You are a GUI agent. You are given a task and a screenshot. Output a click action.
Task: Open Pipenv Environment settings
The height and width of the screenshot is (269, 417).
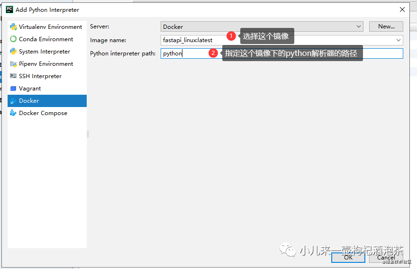[x=47, y=64]
